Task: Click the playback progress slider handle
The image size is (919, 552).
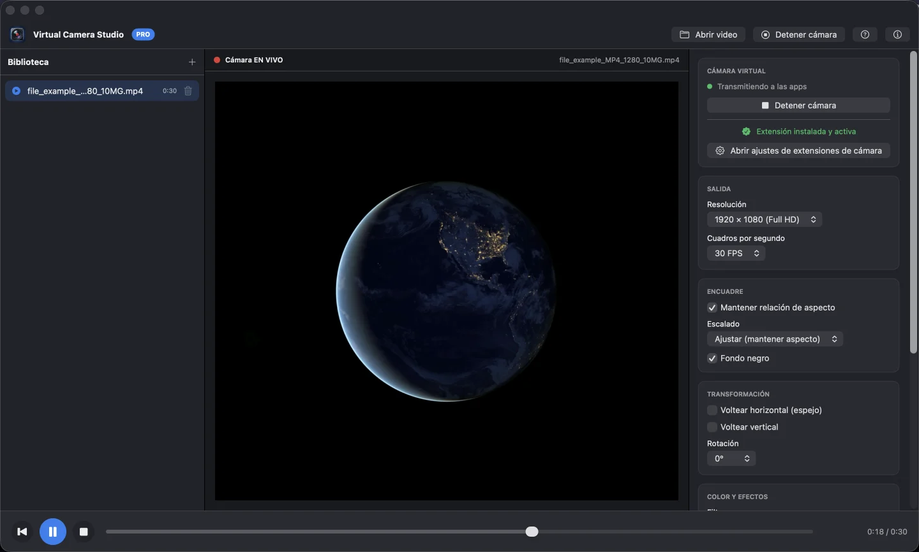Action: click(532, 532)
